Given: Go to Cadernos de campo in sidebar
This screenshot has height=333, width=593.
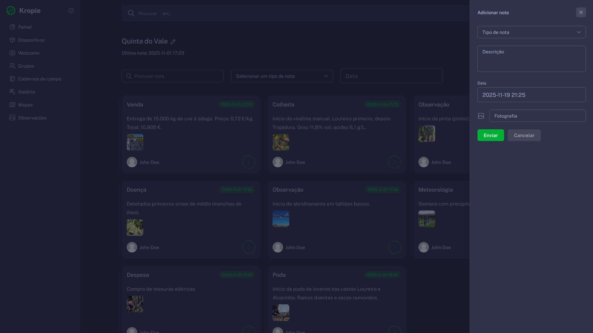Looking at the screenshot, I should [40, 79].
